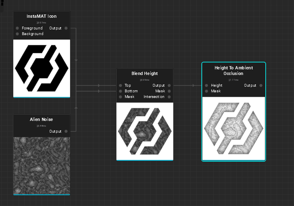The image size is (294, 206).
Task: Click the Bottom input pin on Blend Height
Action: [x=120, y=91]
